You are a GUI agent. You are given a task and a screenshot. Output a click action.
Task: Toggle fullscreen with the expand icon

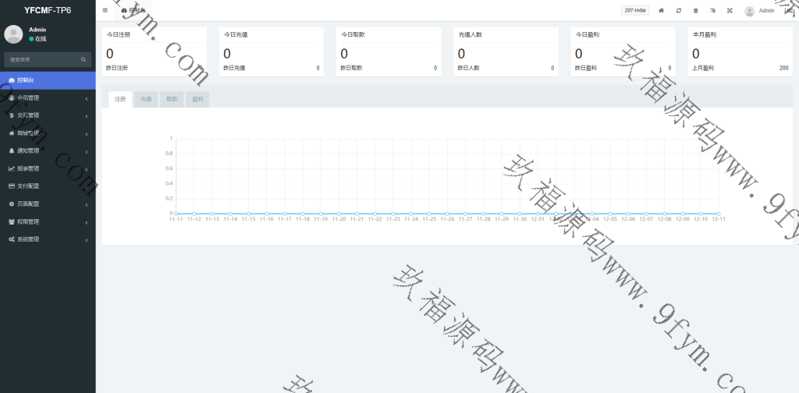(x=730, y=11)
